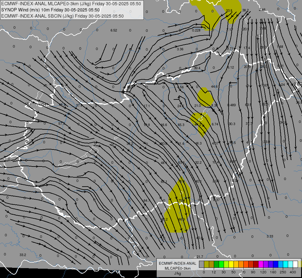Screen dimensions: 302x278
Task: Click the pure blue legend swatch
Action: [275, 264]
